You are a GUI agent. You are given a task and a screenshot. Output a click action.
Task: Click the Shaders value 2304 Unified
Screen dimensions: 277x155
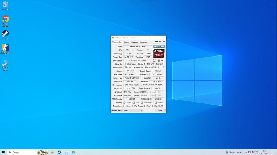(x=131, y=71)
